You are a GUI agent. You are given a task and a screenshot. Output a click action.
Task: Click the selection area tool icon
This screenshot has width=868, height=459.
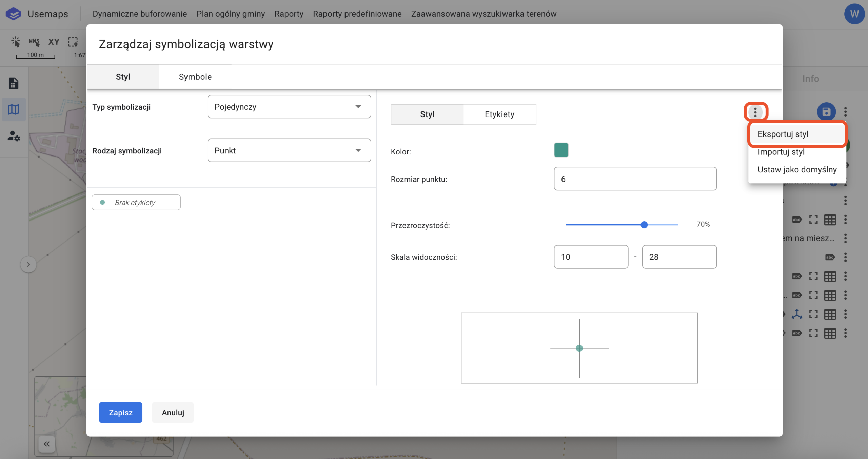tap(73, 42)
